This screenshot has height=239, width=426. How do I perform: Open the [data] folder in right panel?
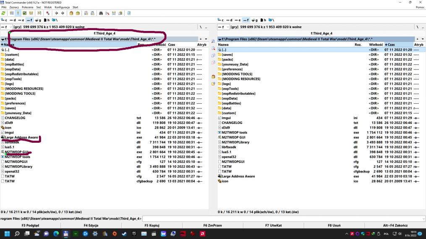pyautogui.click(x=227, y=108)
